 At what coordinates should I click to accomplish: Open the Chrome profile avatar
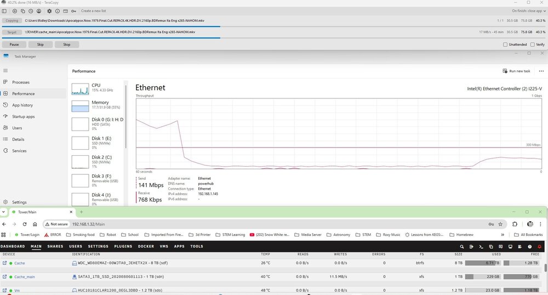[x=530, y=225]
